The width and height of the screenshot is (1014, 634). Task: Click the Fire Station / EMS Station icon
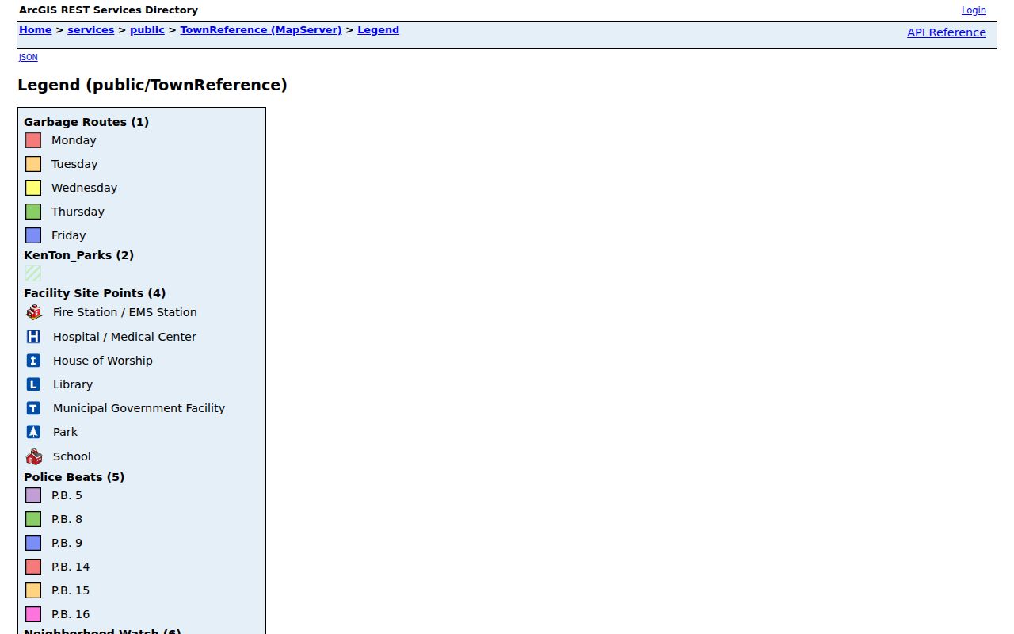click(x=33, y=312)
